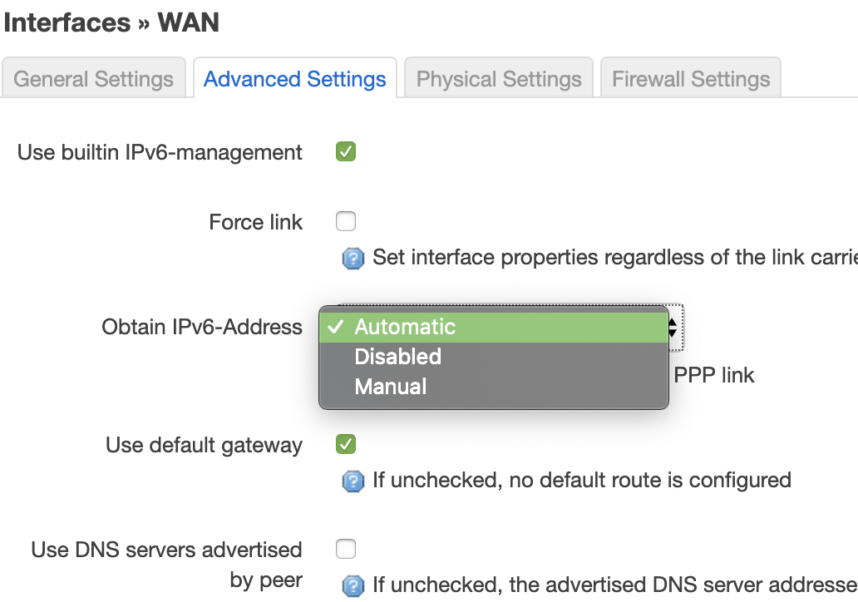Screen dimensions: 858x602
Task: Click the help icon under Force link
Action: 353,259
